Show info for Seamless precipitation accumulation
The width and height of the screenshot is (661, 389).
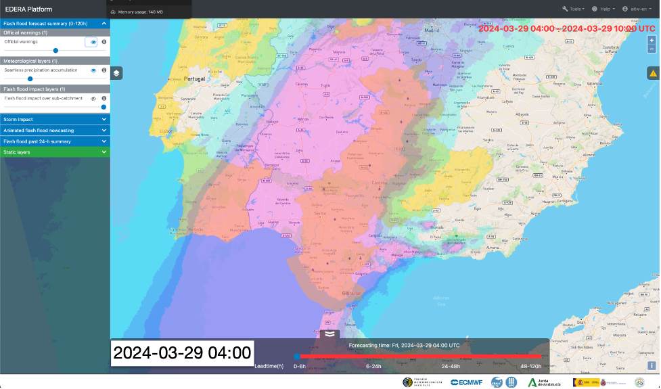click(104, 70)
